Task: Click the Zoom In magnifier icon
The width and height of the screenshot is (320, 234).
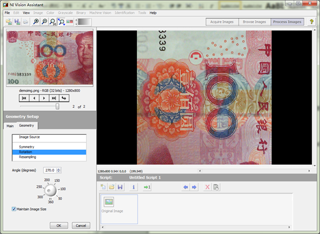Action: point(36,21)
